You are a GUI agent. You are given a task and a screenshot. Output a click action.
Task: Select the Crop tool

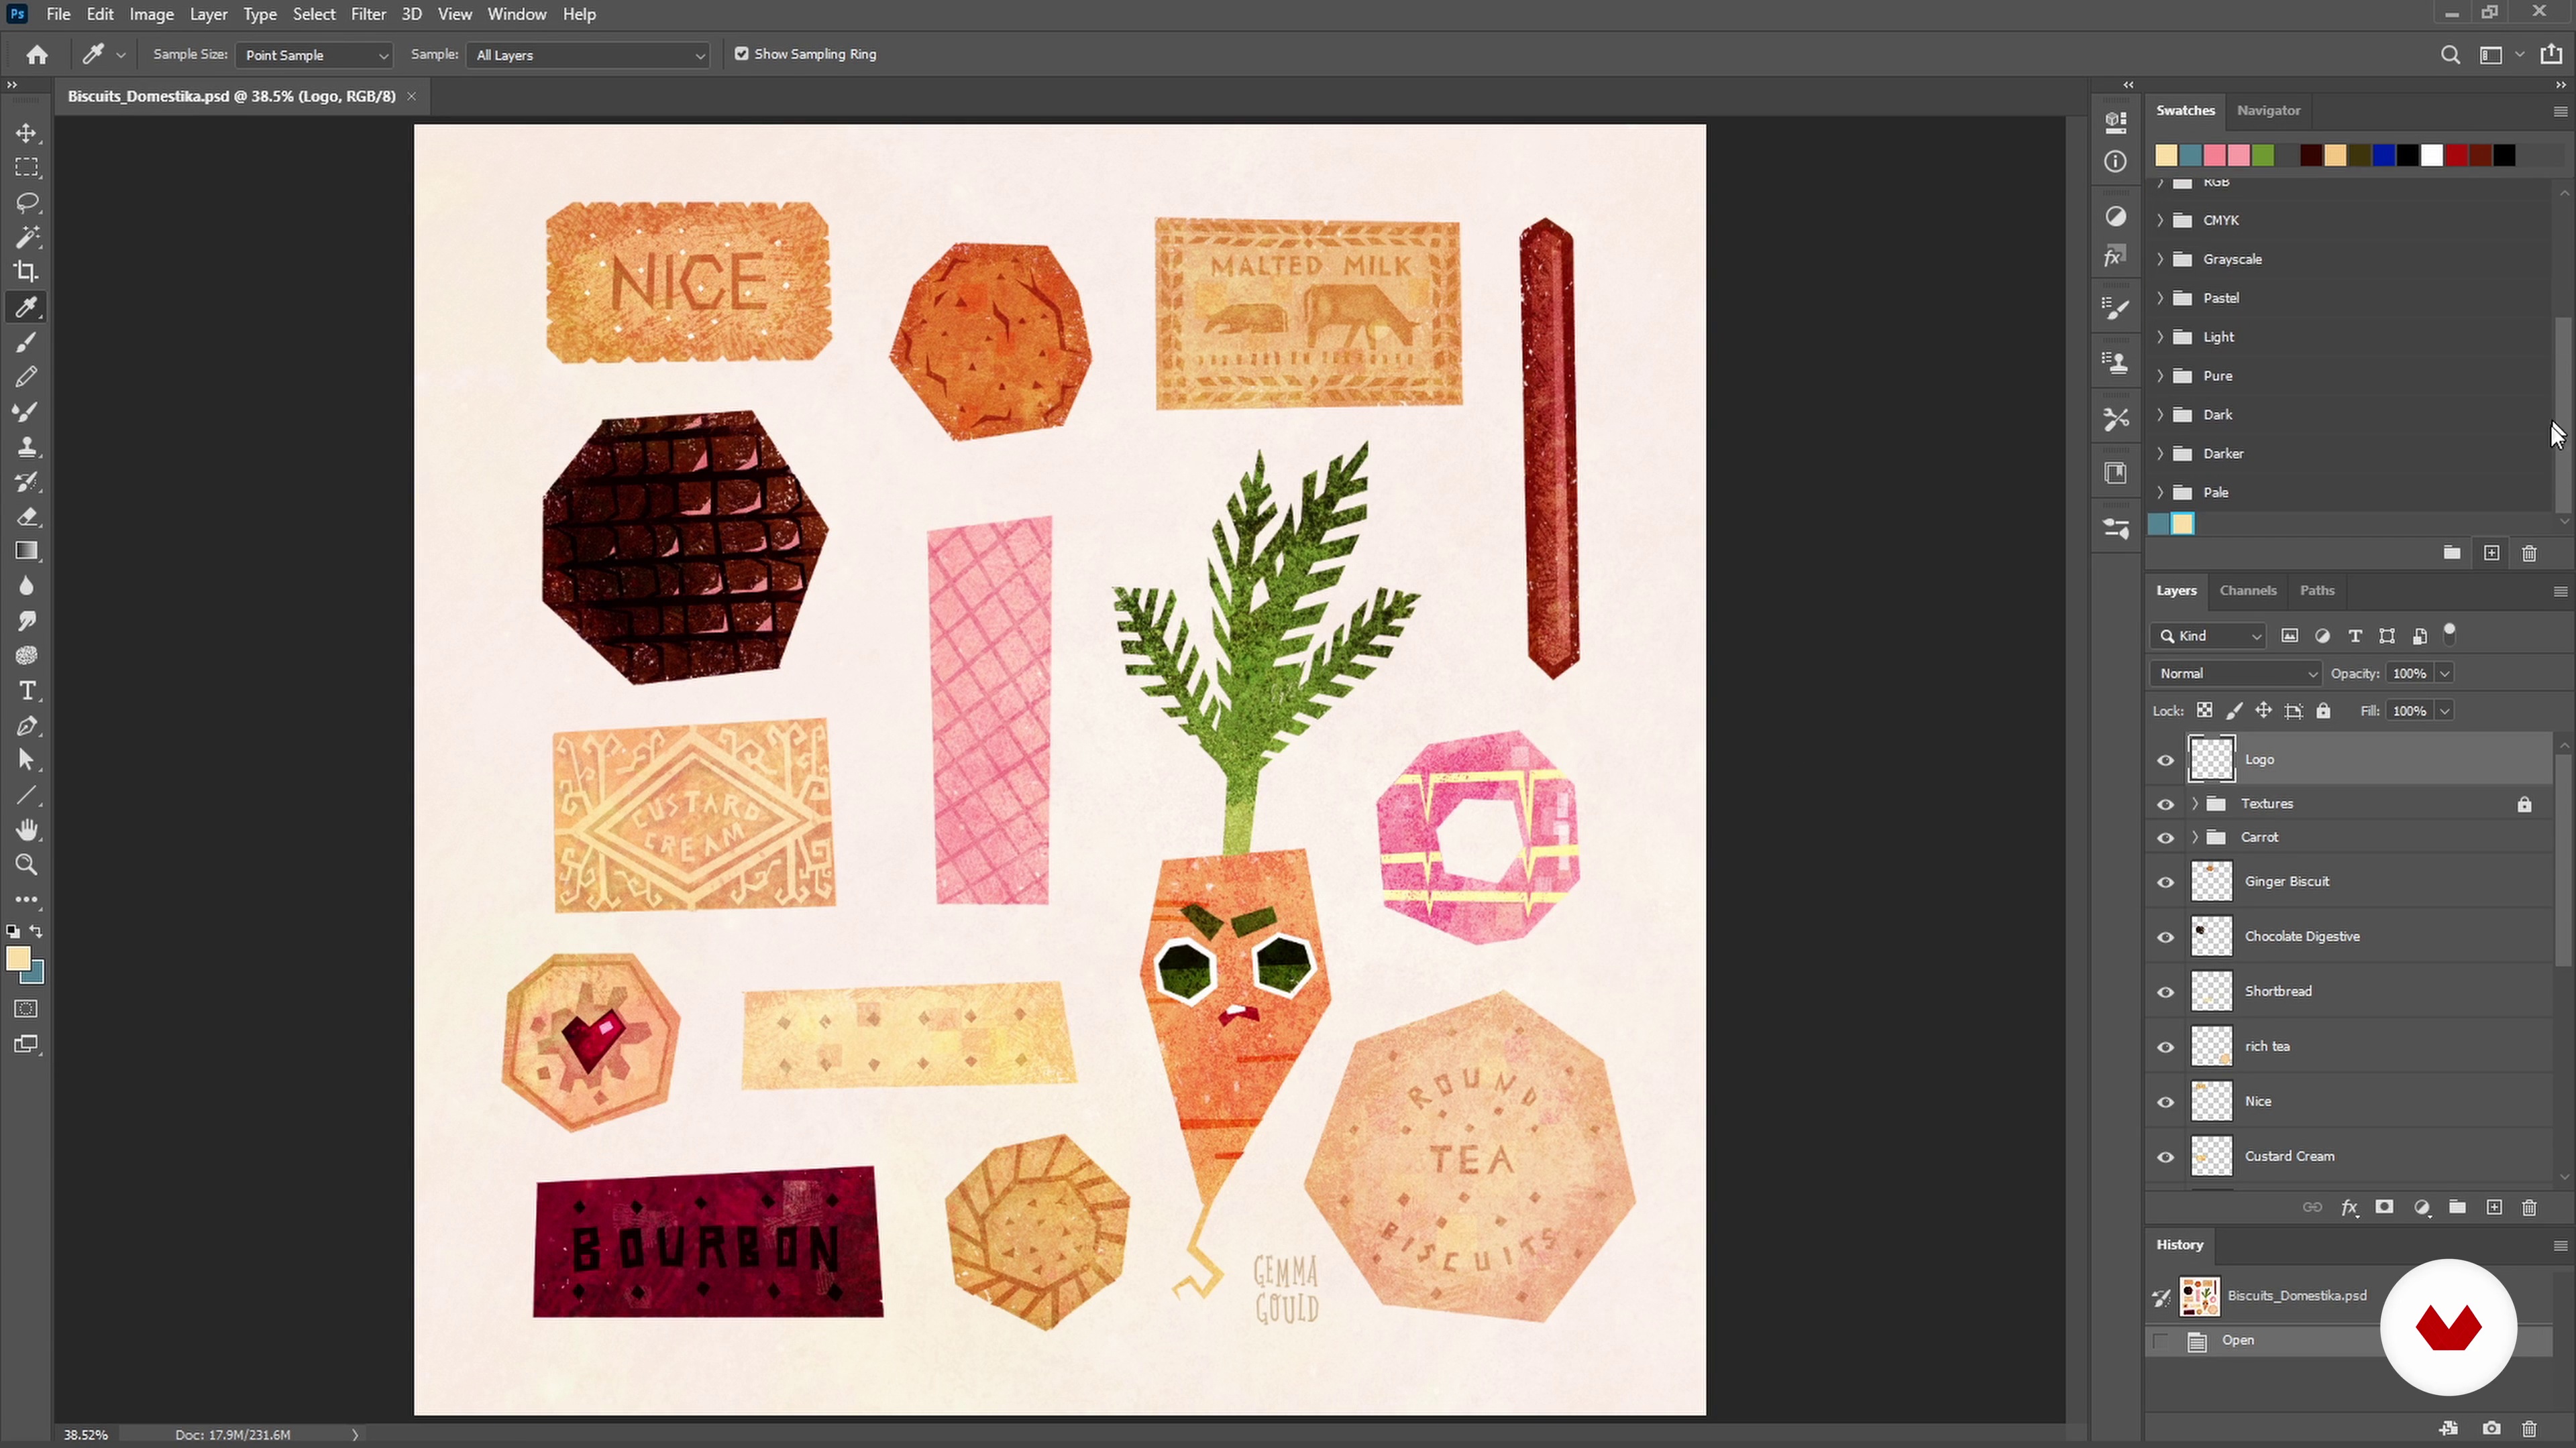(x=27, y=271)
